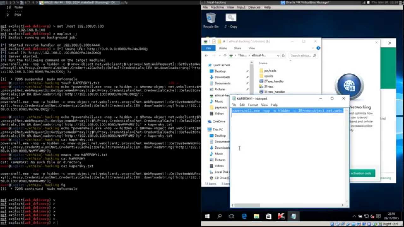The width and height of the screenshot is (404, 227).
Task: Click Notepad scroll-right arrow
Action: pyautogui.click(x=343, y=205)
